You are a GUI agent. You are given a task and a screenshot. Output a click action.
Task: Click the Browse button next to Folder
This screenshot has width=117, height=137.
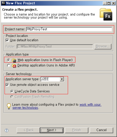(x=103, y=47)
